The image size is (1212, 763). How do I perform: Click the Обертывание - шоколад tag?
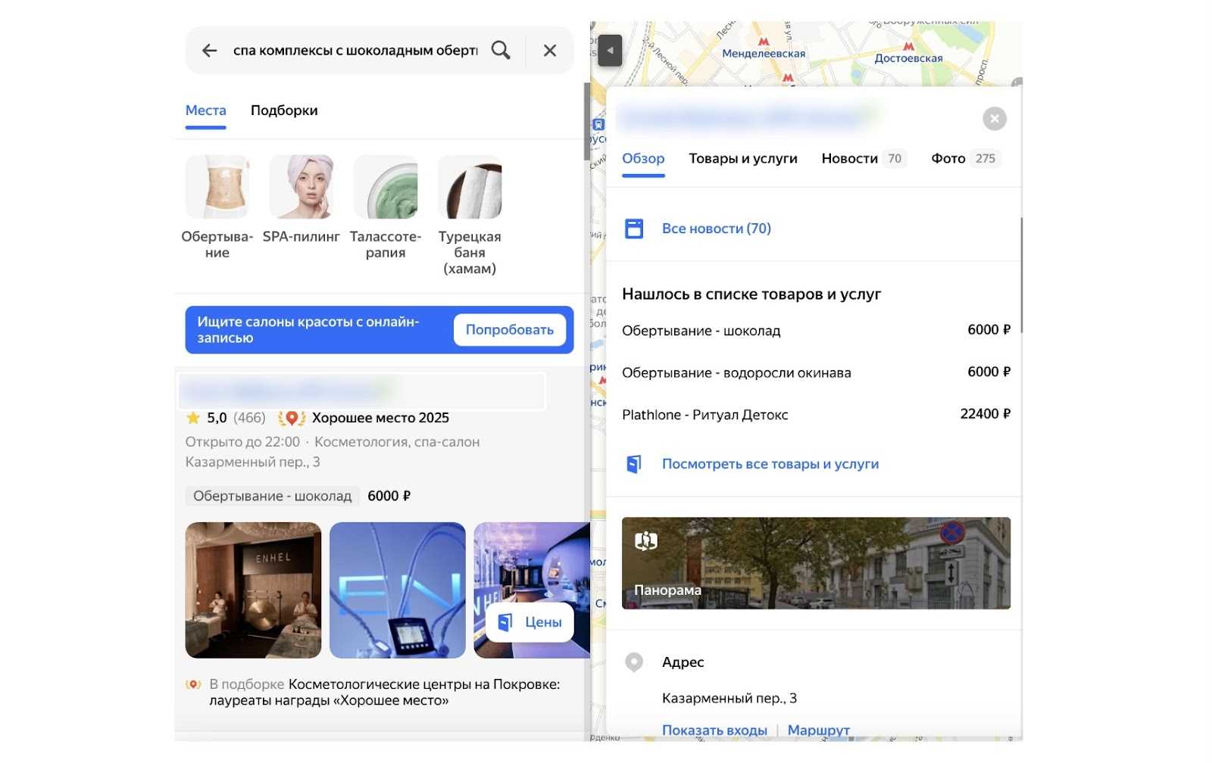272,496
